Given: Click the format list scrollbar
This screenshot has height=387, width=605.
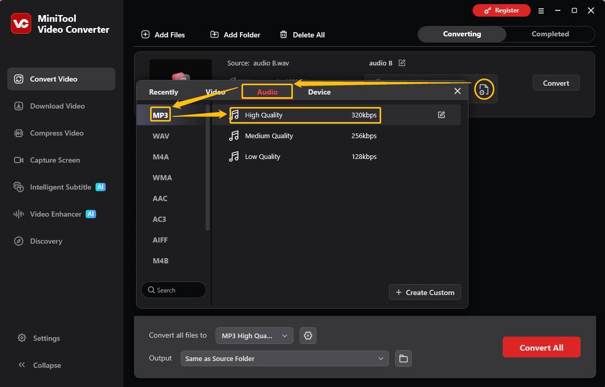Looking at the screenshot, I should [208, 167].
